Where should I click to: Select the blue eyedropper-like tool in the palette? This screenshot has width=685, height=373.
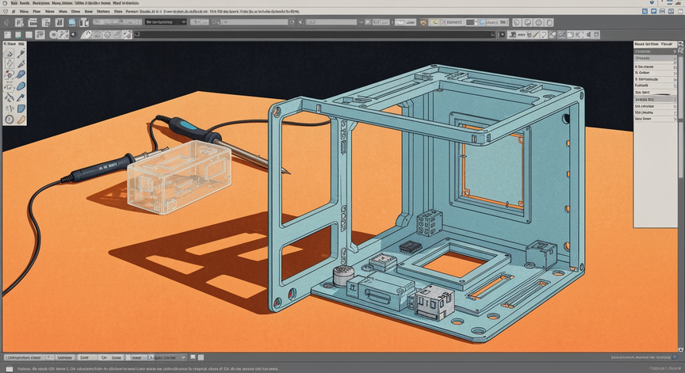tap(21, 97)
